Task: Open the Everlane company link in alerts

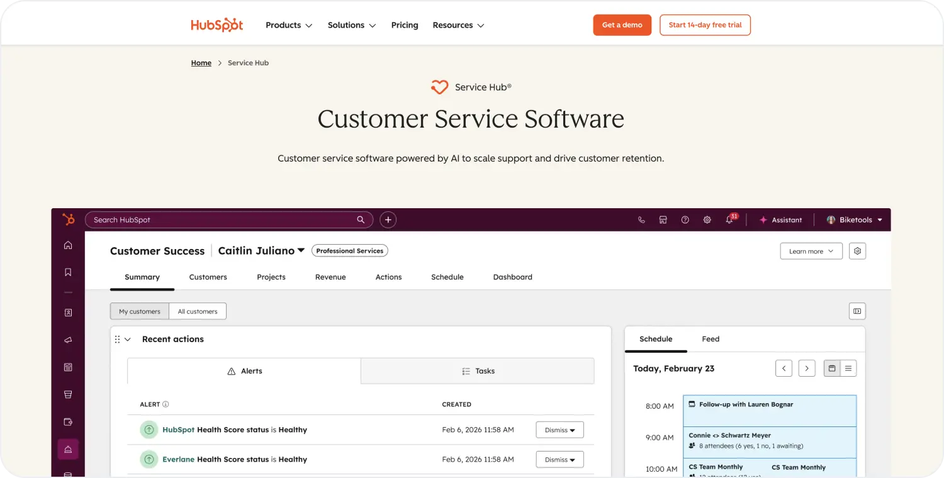Action: [x=179, y=459]
